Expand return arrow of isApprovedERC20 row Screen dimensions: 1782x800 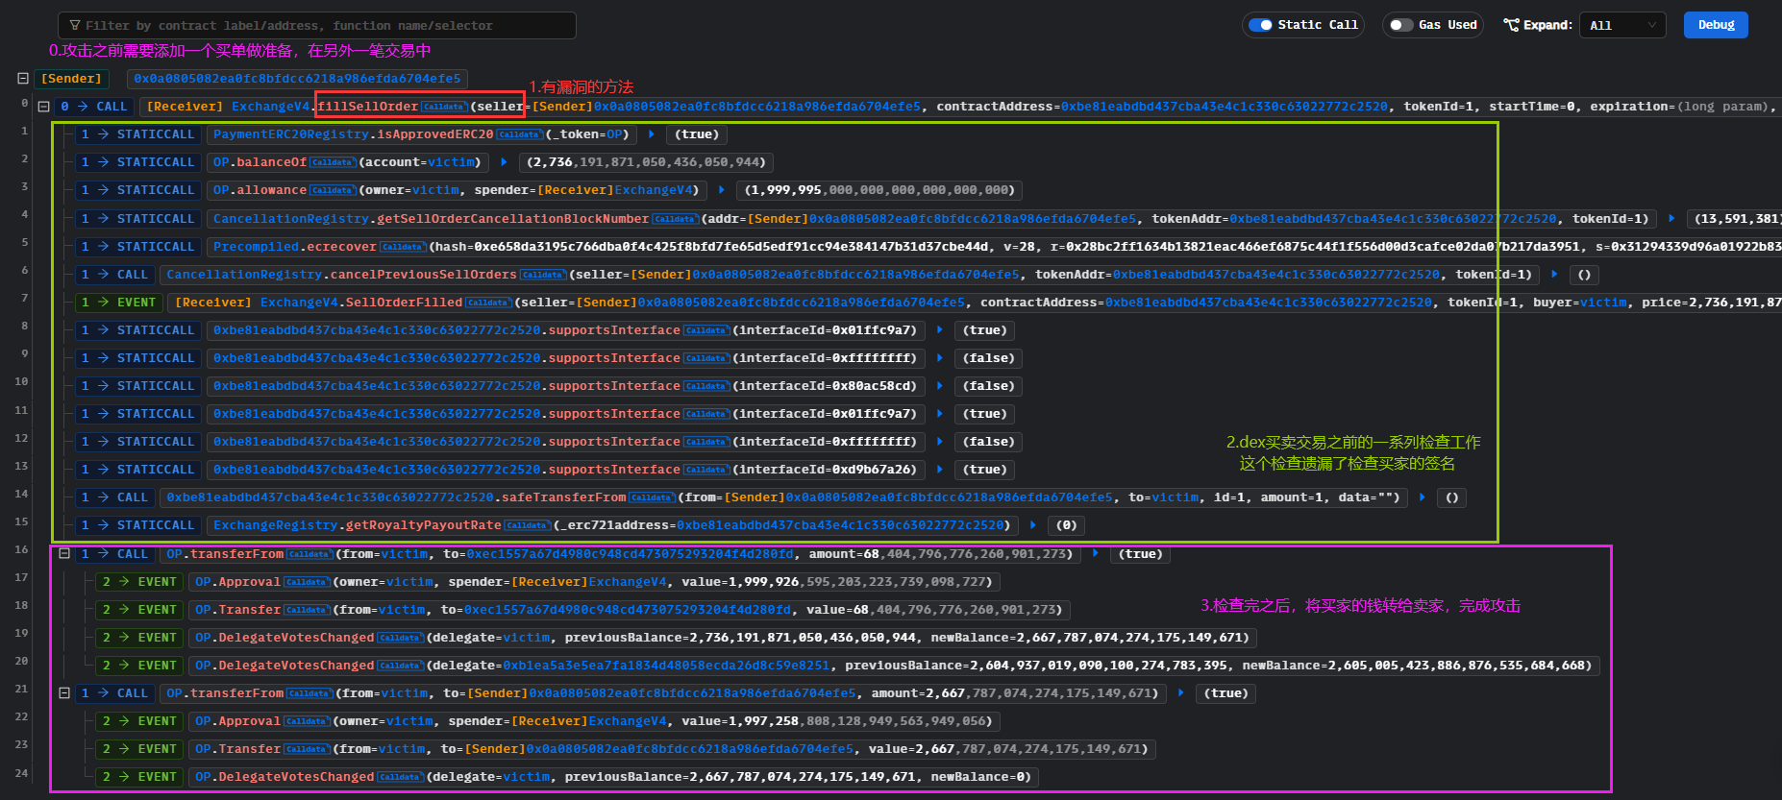point(652,134)
